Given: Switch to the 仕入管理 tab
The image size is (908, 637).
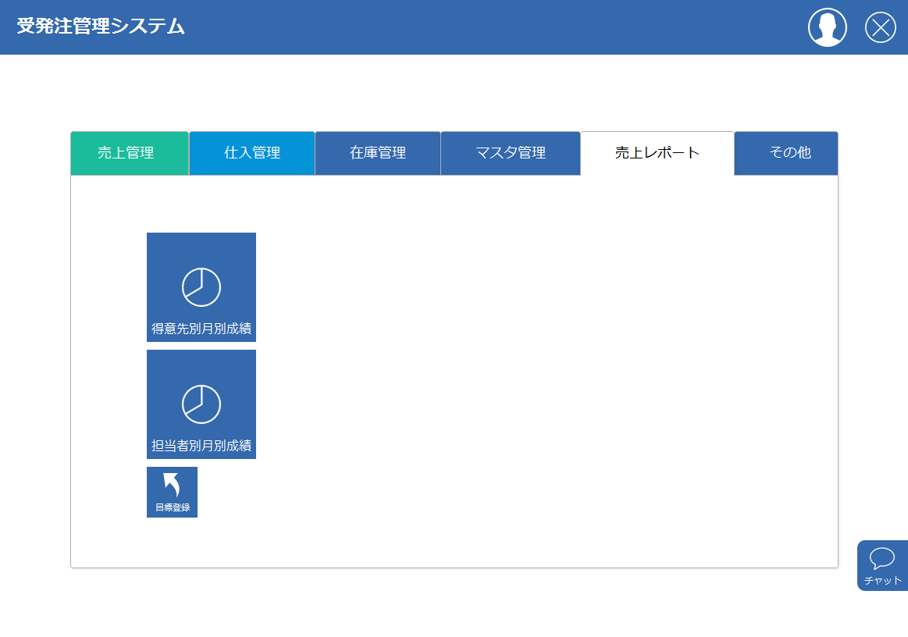Looking at the screenshot, I should pyautogui.click(x=252, y=153).
